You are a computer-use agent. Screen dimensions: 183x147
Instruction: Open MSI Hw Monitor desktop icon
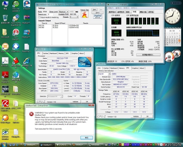(5, 134)
